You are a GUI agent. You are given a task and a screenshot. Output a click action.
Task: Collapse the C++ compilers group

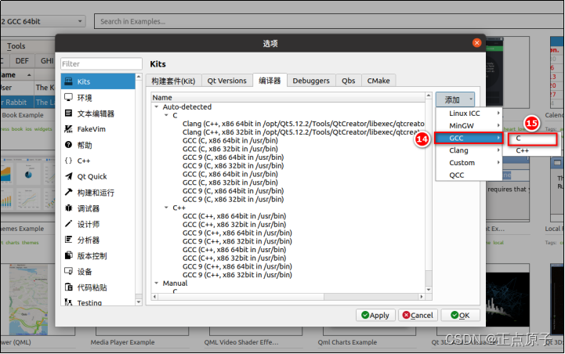(166, 208)
